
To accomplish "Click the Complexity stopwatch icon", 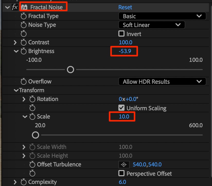I will point(24,182).
